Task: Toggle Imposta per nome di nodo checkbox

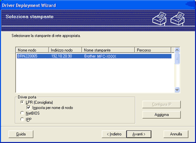Action: 28,108
